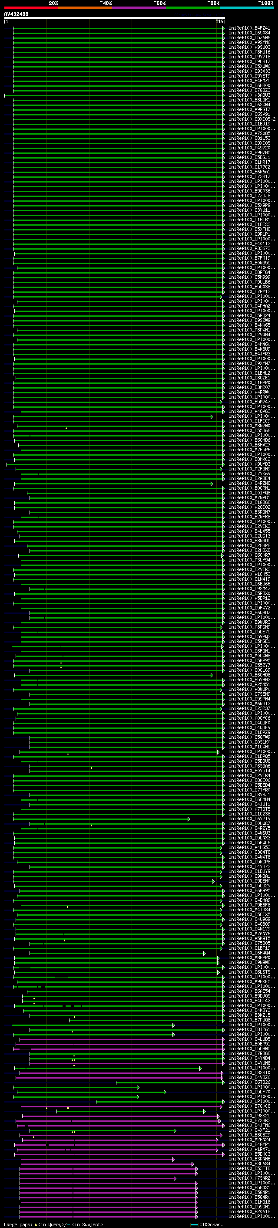Select the UniRef100_Q9LST7 label
This screenshot has height=1228, width=278.
click(x=249, y=61)
